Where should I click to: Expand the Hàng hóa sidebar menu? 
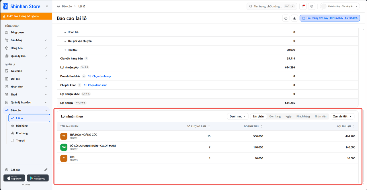pos(26,48)
